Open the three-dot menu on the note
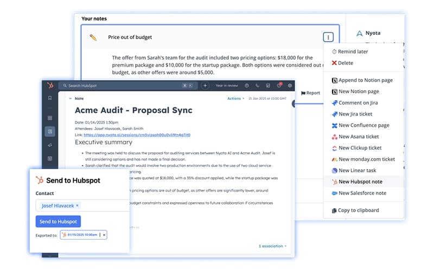 [328, 37]
